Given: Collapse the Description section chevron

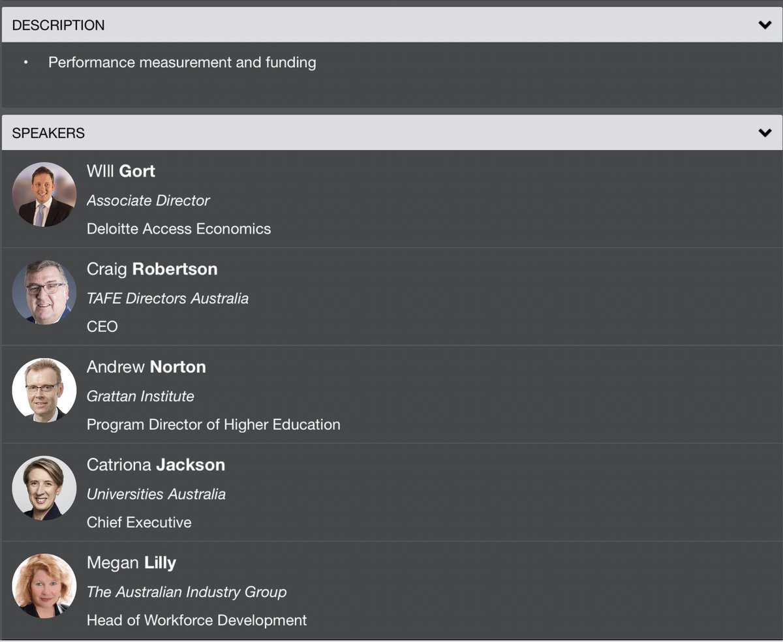Looking at the screenshot, I should pos(765,25).
